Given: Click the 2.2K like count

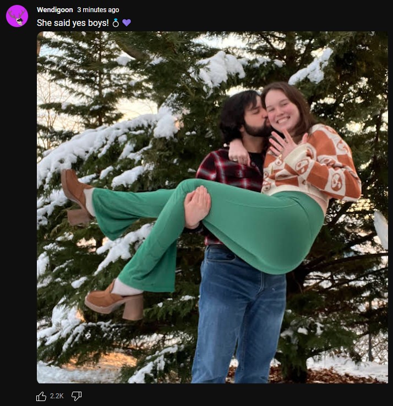Looking at the screenshot, I should 57,396.
